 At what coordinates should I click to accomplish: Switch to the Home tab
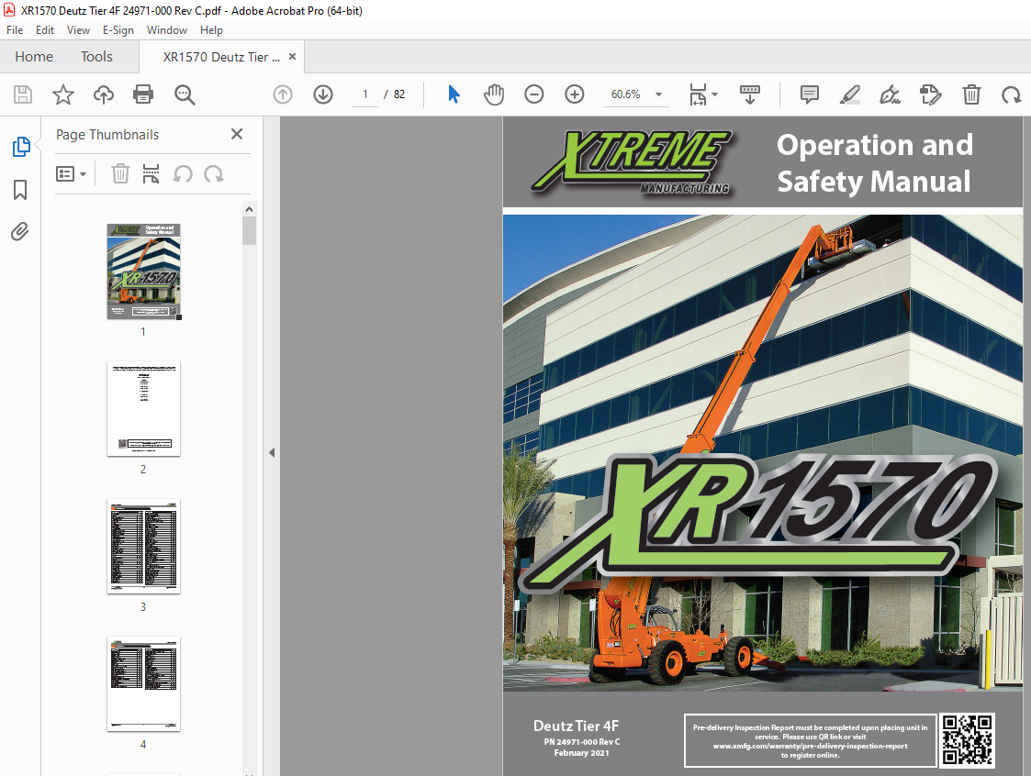pyautogui.click(x=34, y=57)
